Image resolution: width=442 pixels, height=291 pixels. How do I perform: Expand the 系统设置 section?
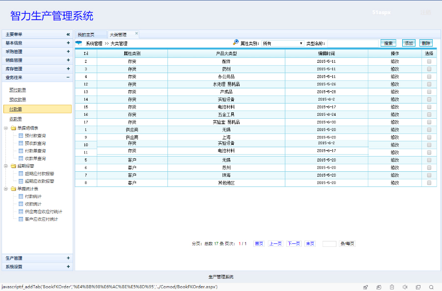[x=68, y=266]
